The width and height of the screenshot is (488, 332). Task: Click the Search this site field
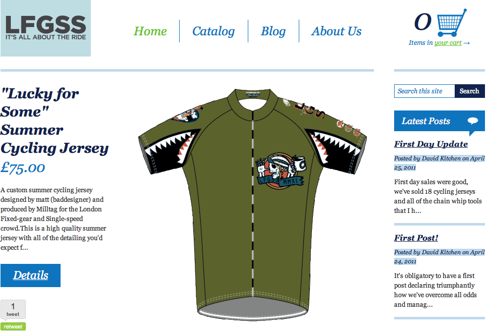[424, 91]
